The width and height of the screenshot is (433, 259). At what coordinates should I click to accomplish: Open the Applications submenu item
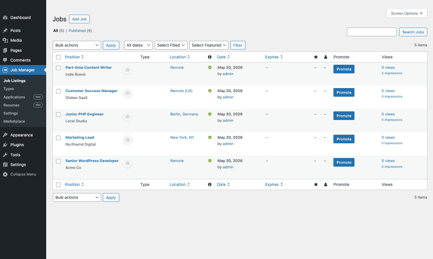(x=14, y=97)
